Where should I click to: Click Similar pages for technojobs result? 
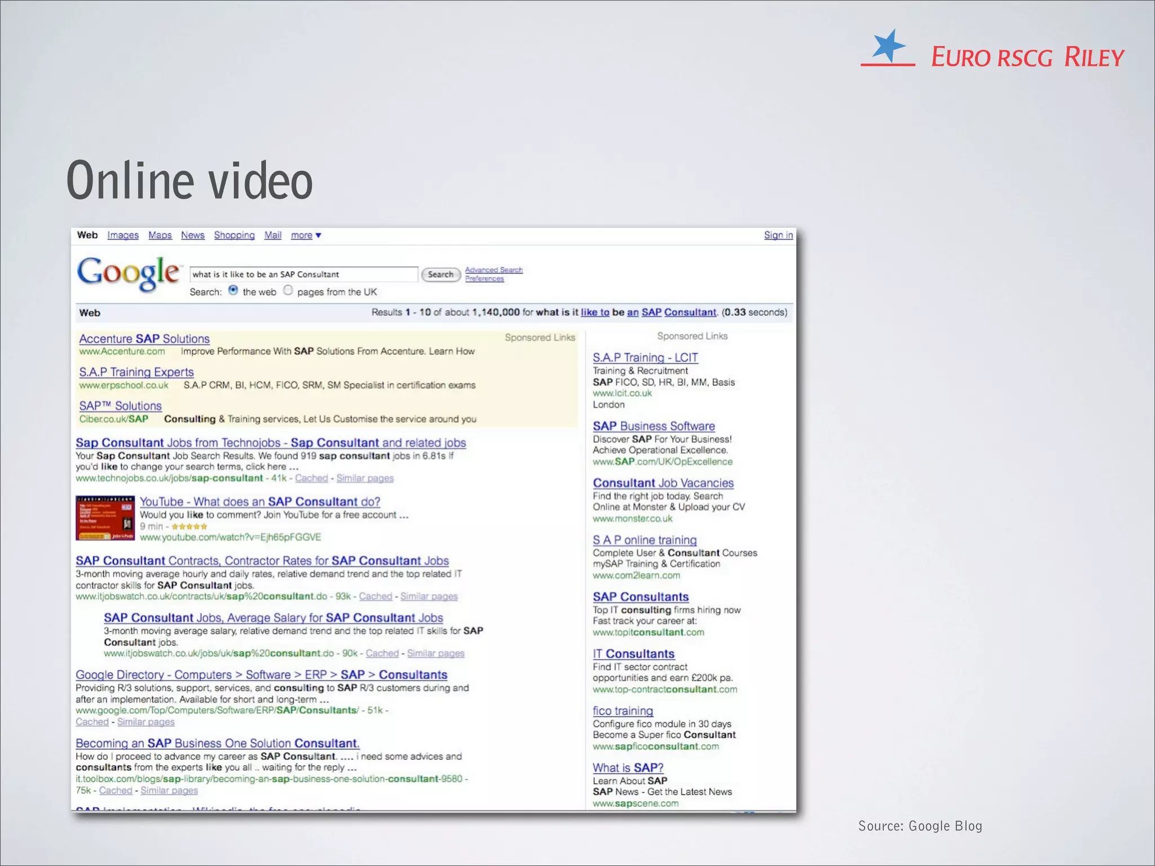365,478
